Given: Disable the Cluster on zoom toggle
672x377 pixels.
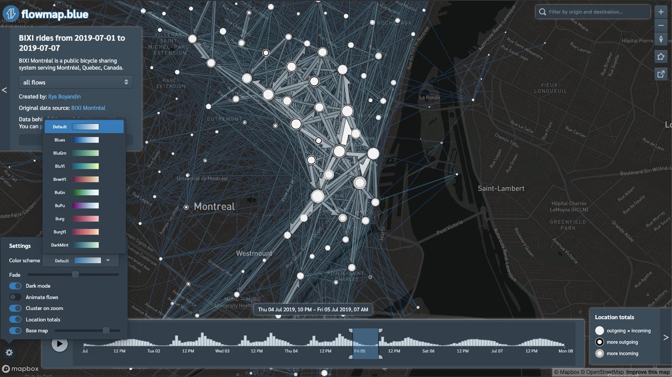Looking at the screenshot, I should [15, 308].
